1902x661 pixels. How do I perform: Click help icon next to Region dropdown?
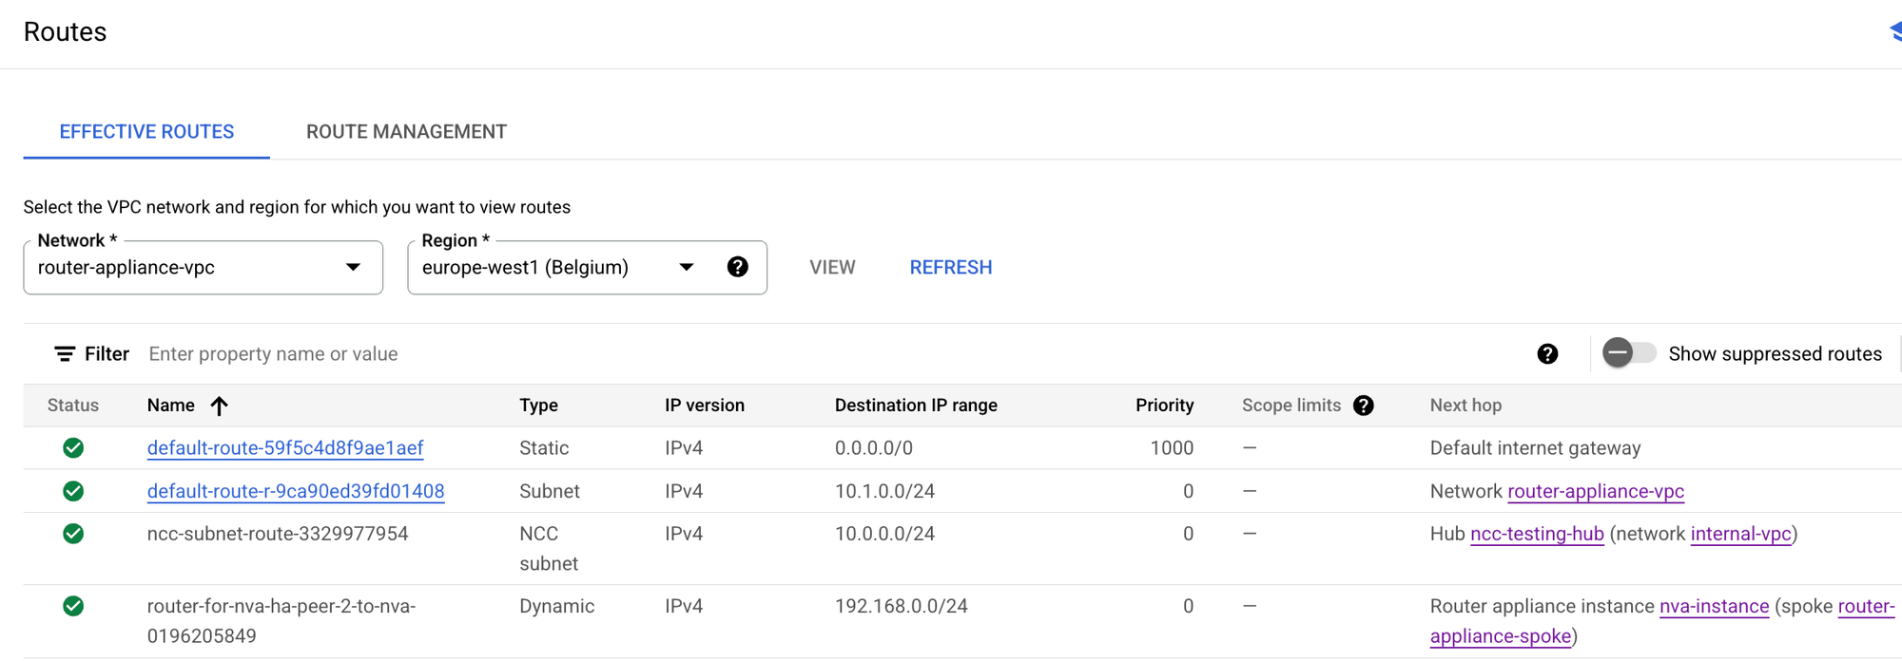tap(737, 267)
